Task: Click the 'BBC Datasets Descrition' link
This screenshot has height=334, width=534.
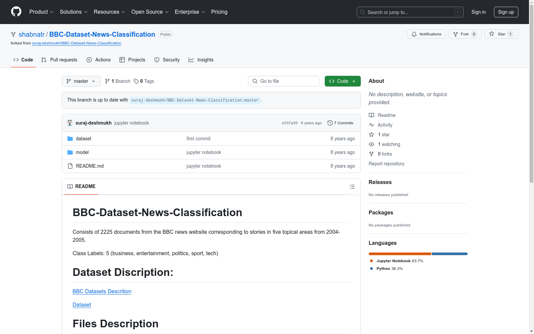Action: point(102,291)
